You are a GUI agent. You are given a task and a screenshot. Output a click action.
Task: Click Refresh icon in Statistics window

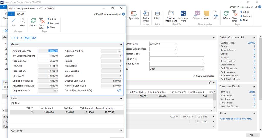tap(33, 21)
